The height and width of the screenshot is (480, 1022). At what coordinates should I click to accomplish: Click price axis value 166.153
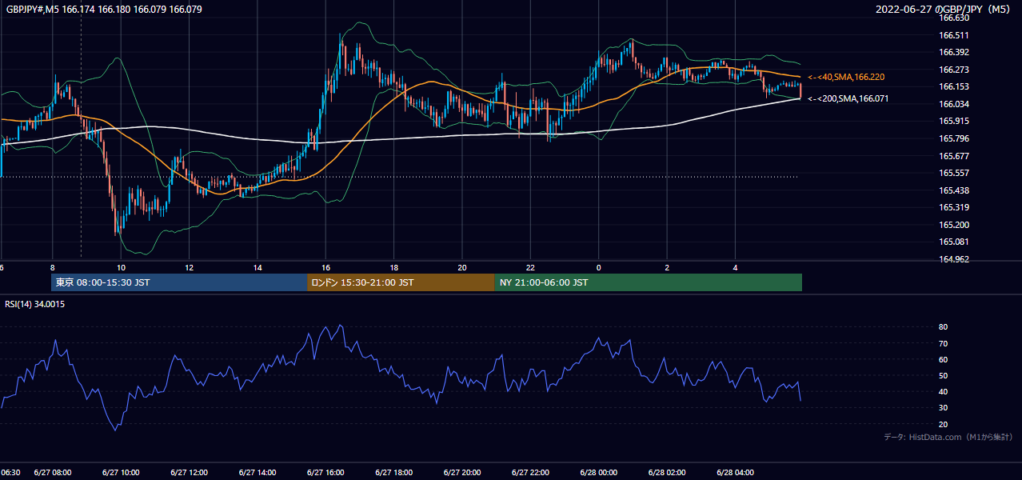point(954,86)
